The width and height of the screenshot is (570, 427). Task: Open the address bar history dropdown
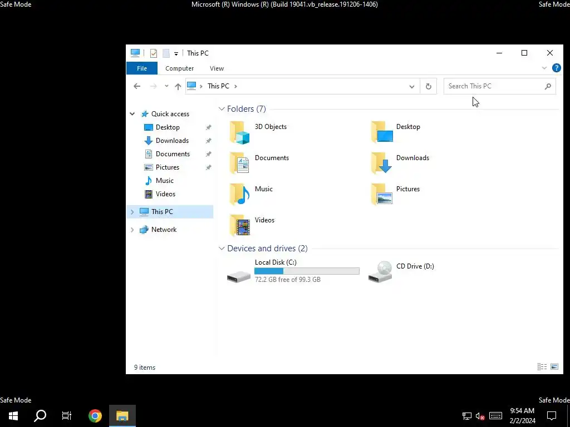tap(411, 86)
